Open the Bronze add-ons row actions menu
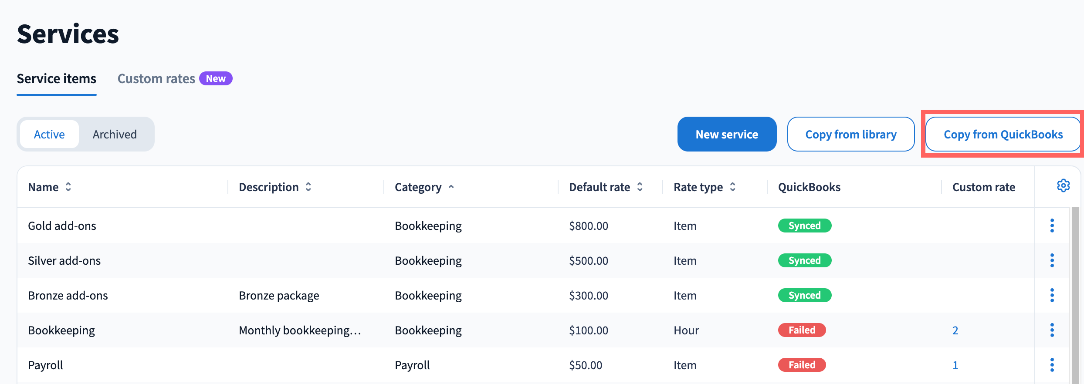The width and height of the screenshot is (1084, 384). pos(1052,295)
